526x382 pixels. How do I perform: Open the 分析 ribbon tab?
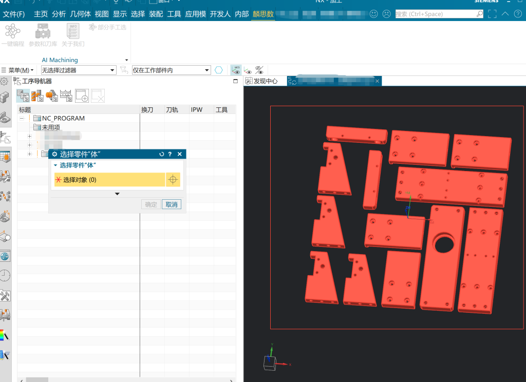[59, 14]
